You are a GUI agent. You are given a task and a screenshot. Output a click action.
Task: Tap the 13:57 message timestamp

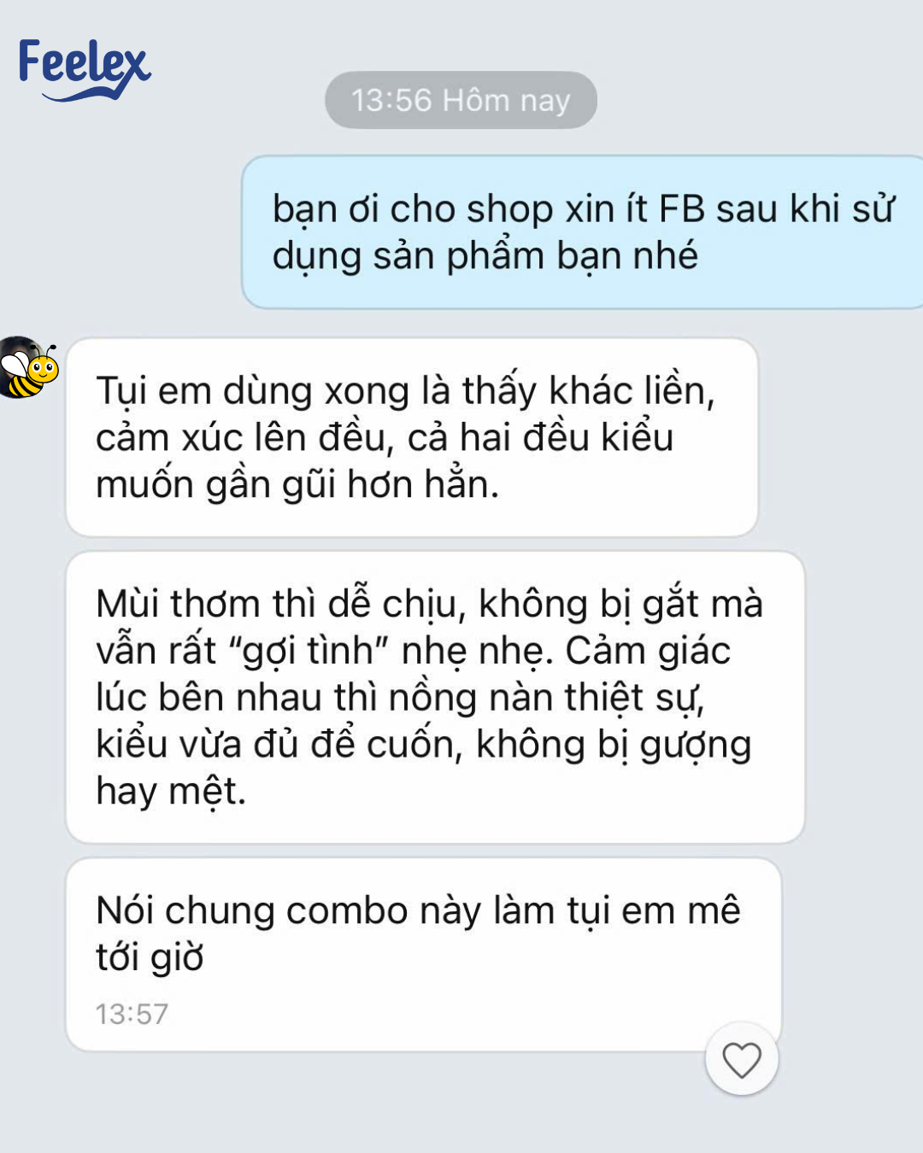coord(132,1014)
